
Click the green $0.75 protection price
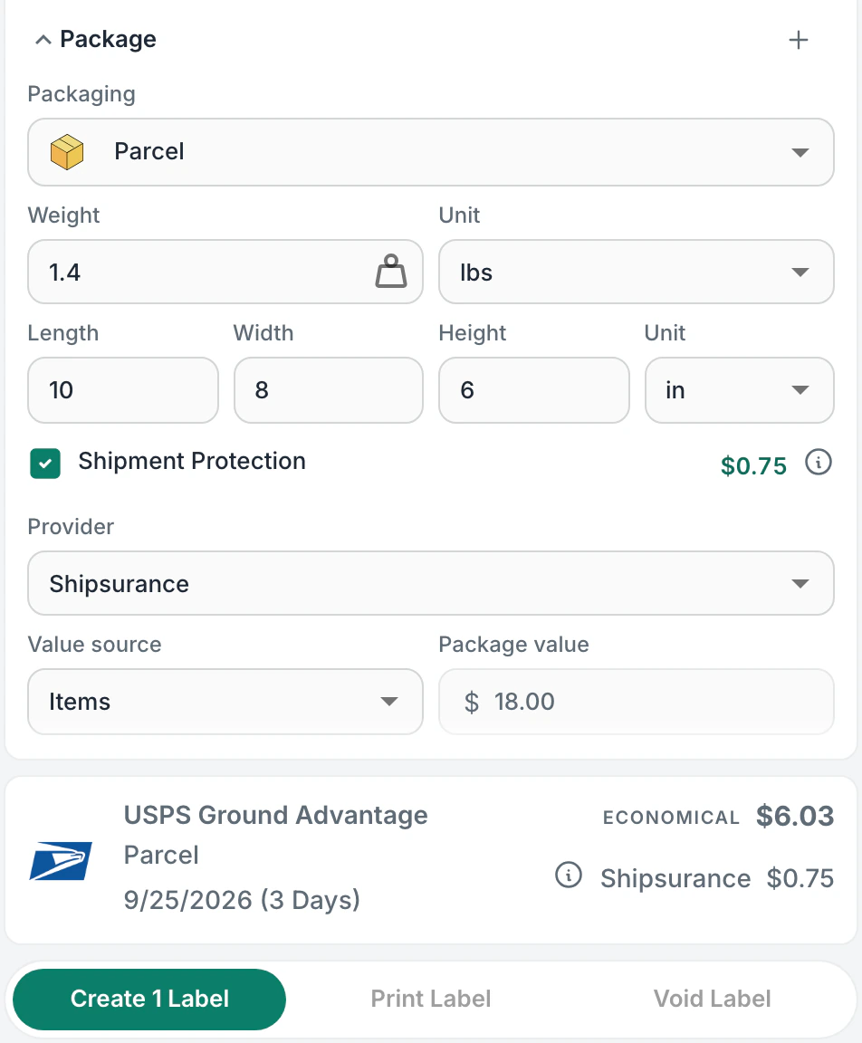753,465
